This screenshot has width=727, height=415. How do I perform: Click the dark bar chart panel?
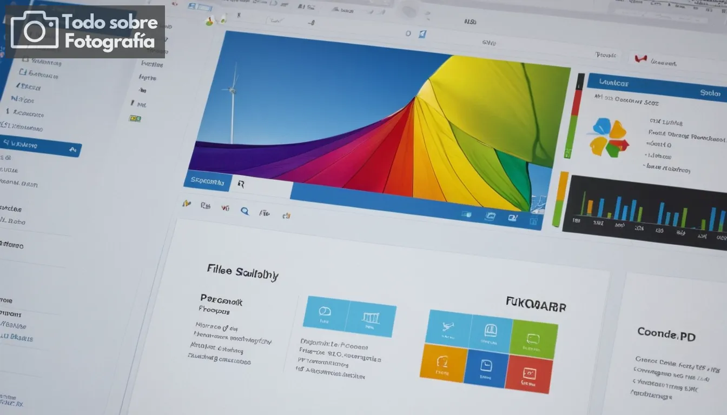[x=644, y=211]
